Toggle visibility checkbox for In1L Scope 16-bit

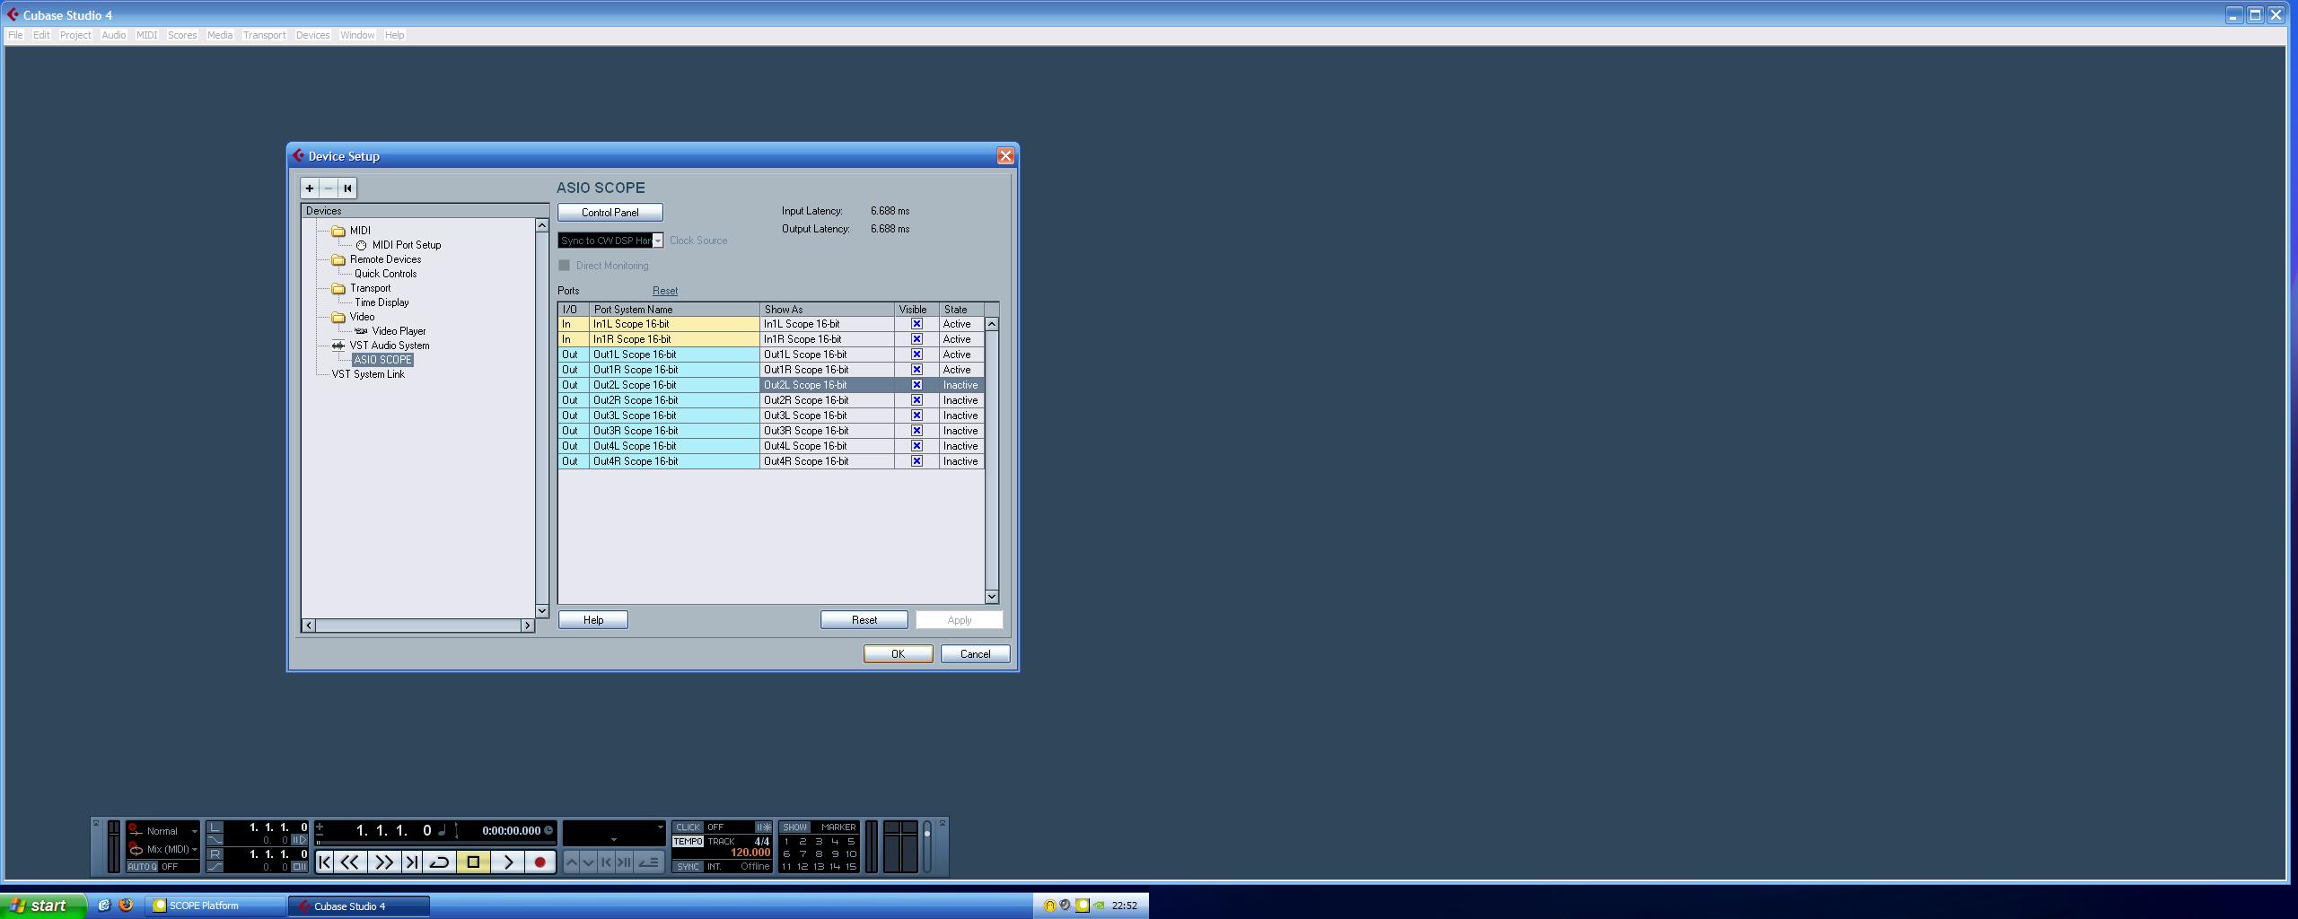917,324
